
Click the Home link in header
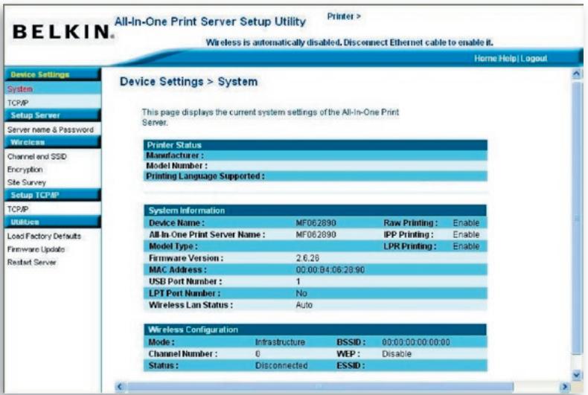tap(485, 59)
